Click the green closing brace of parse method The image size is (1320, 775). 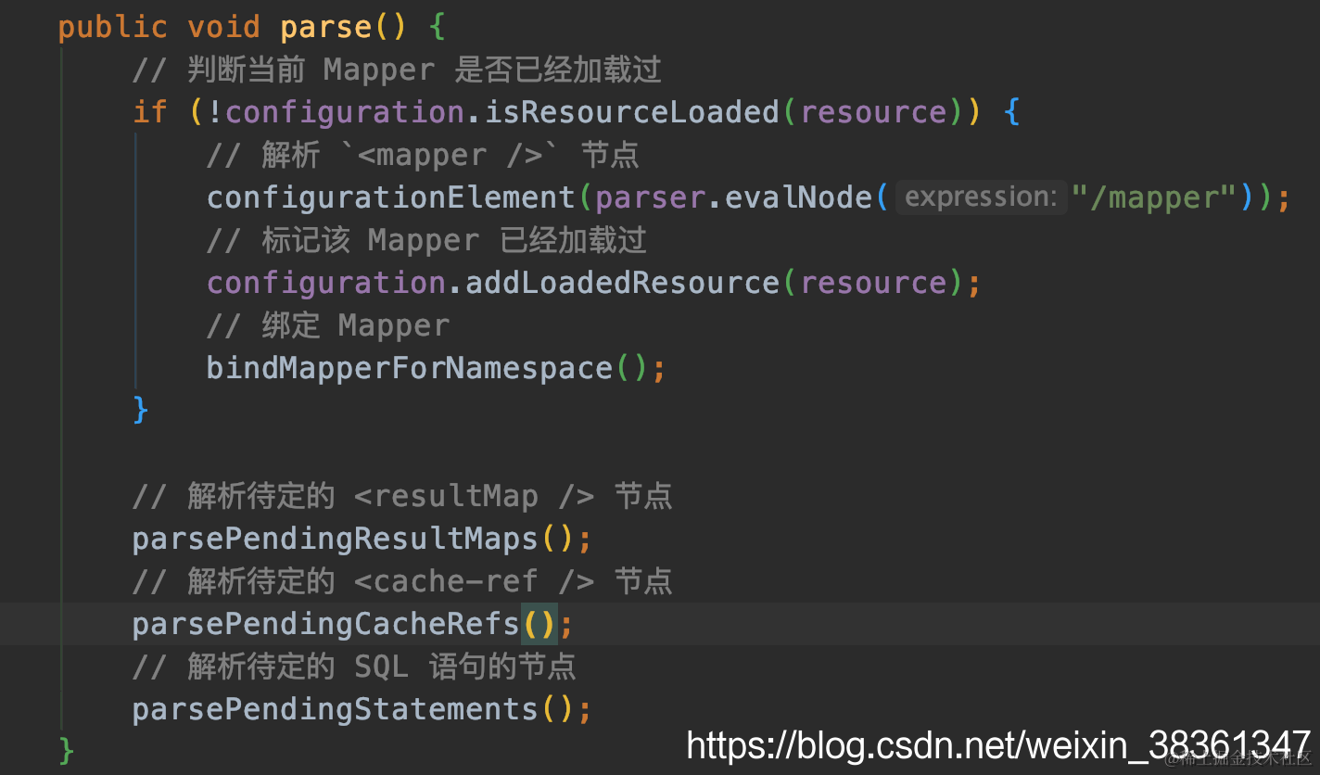(x=67, y=750)
